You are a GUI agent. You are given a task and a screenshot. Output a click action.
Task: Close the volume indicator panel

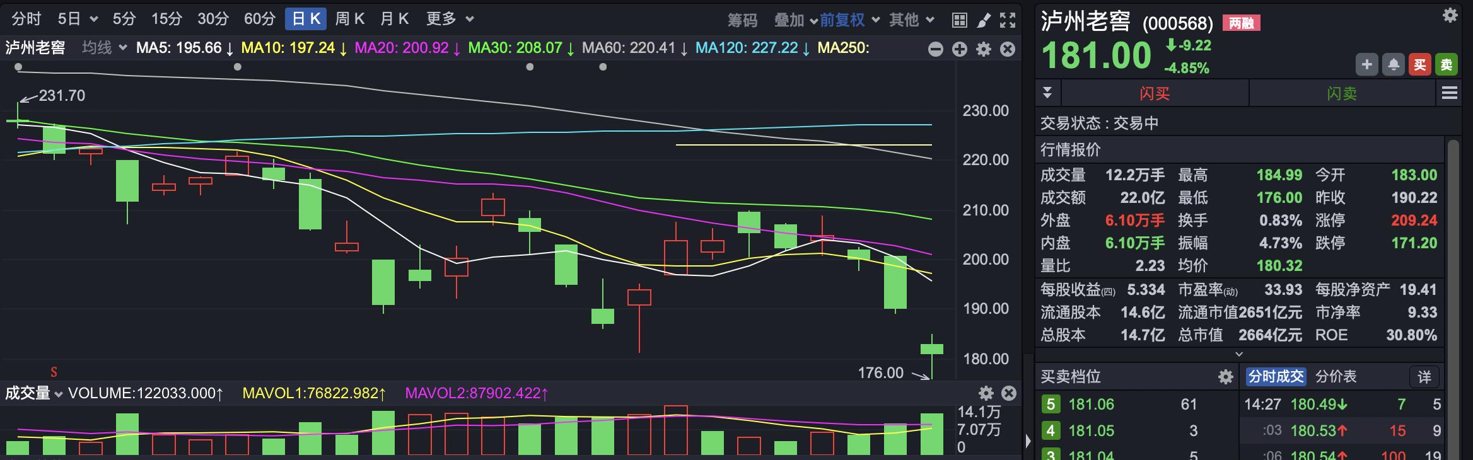[1009, 394]
